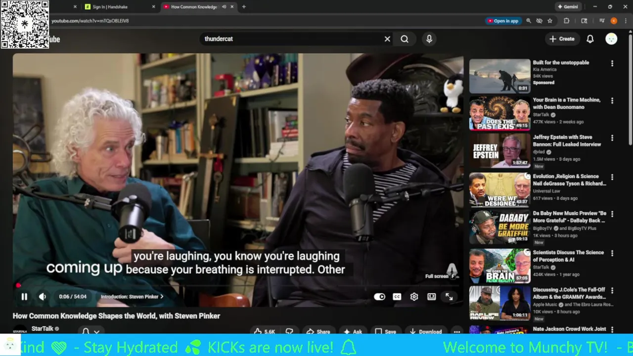The image size is (633, 356).
Task: Switch to theater mode view
Action: tap(431, 297)
